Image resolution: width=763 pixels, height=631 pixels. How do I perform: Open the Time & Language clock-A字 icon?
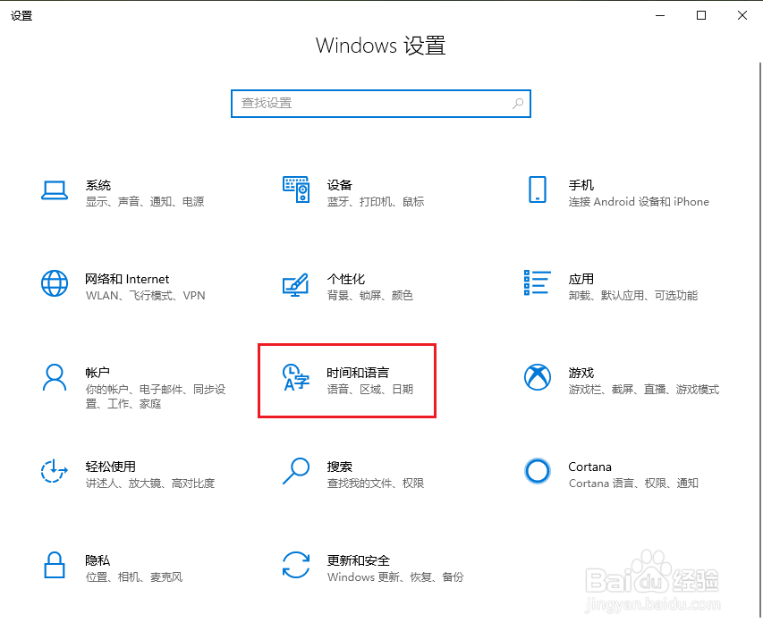point(296,377)
